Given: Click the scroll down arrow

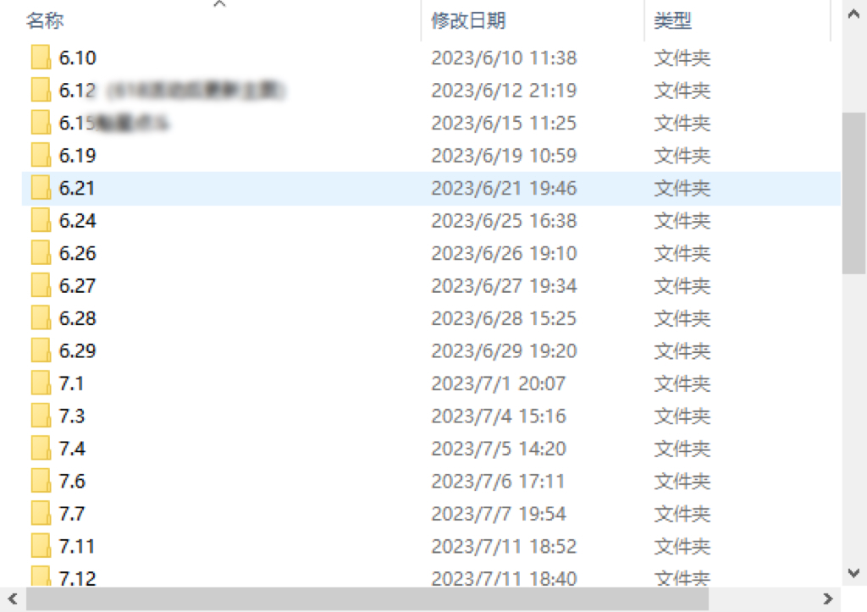Looking at the screenshot, I should (853, 573).
